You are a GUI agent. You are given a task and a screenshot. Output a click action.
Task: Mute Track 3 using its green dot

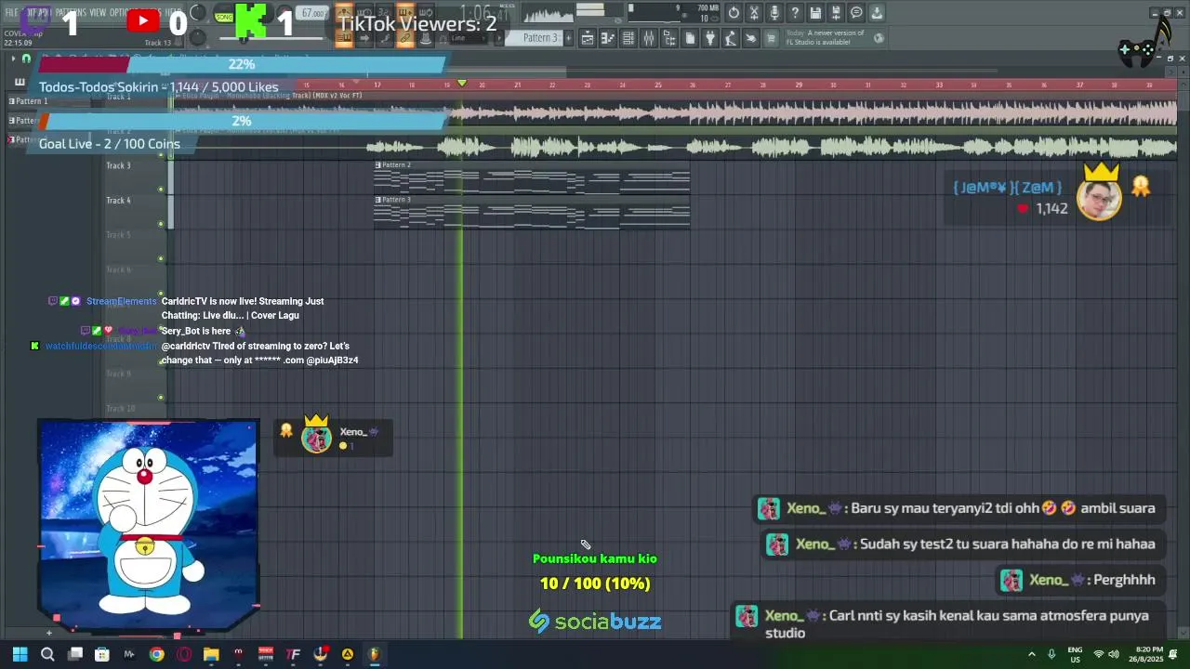pyautogui.click(x=161, y=190)
